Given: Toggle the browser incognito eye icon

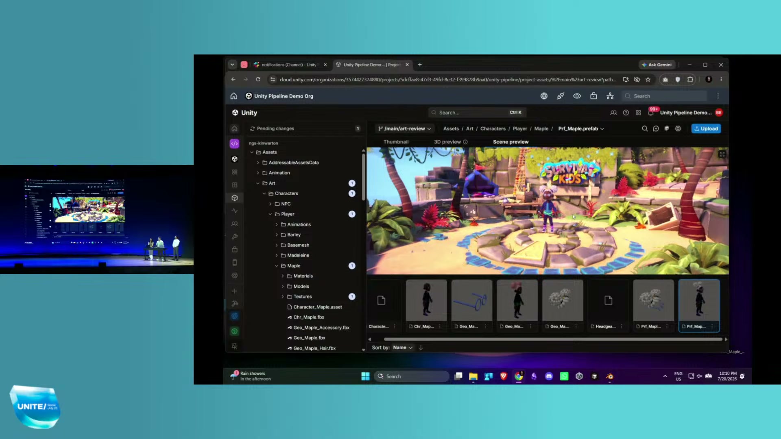Looking at the screenshot, I should pos(637,80).
